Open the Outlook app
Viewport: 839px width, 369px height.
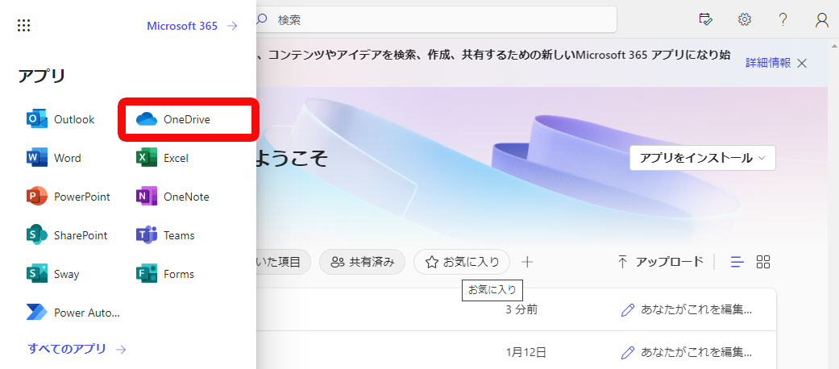[x=61, y=119]
